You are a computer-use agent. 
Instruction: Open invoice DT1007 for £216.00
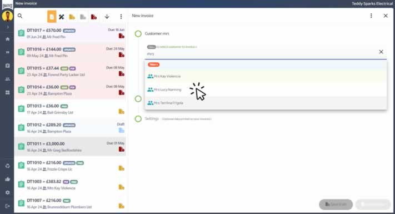(71, 203)
